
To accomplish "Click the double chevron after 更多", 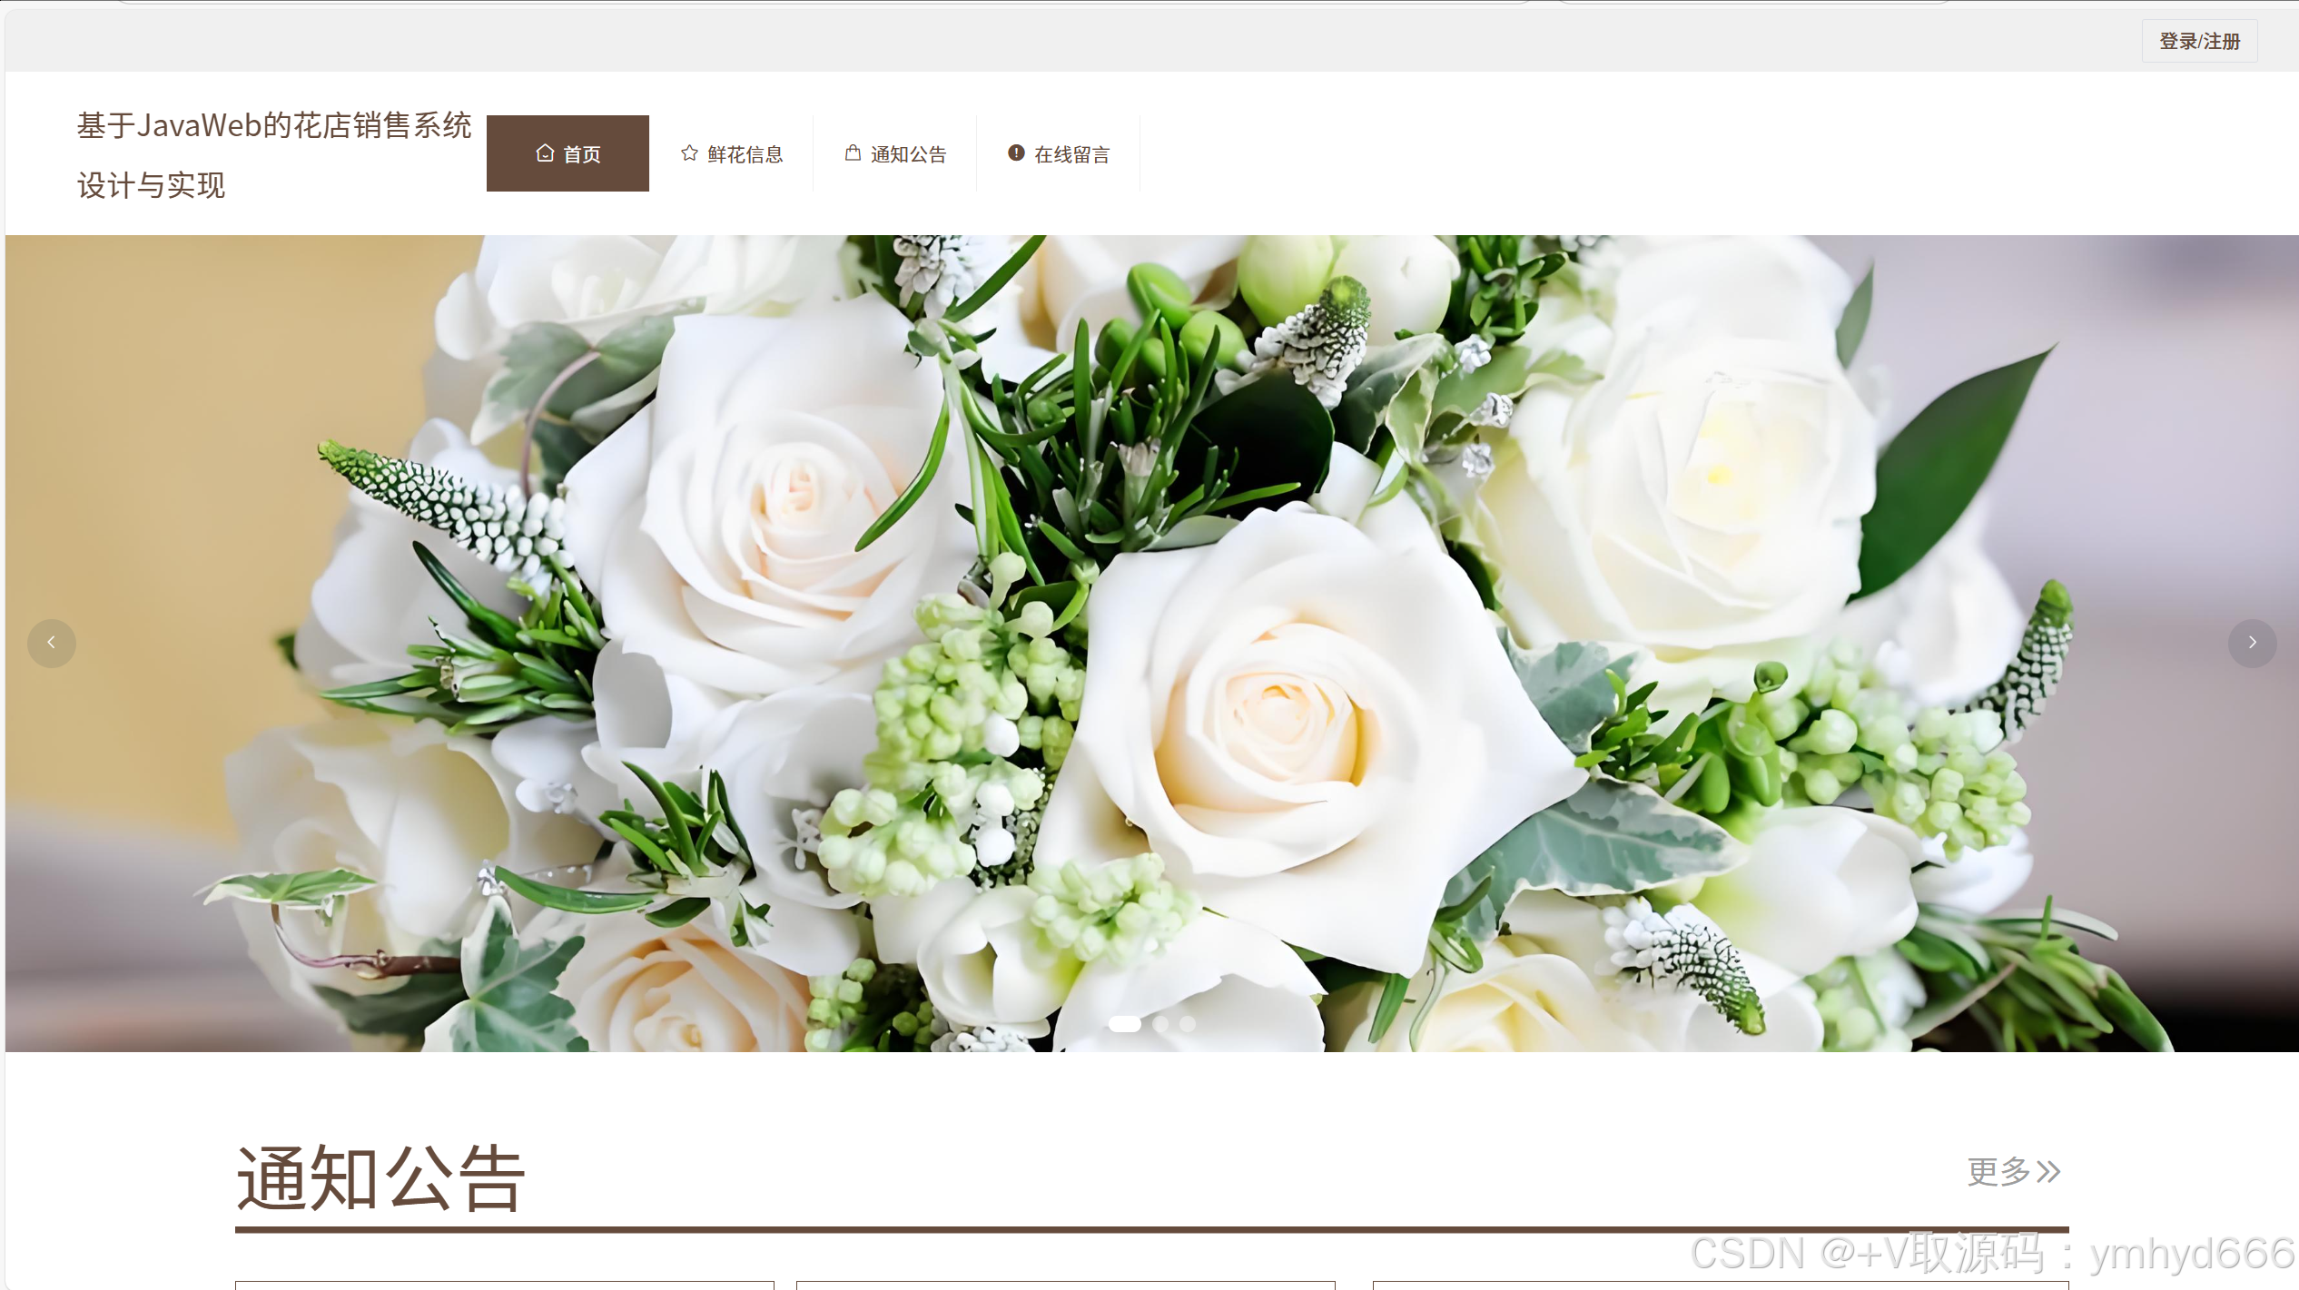I will (2049, 1172).
